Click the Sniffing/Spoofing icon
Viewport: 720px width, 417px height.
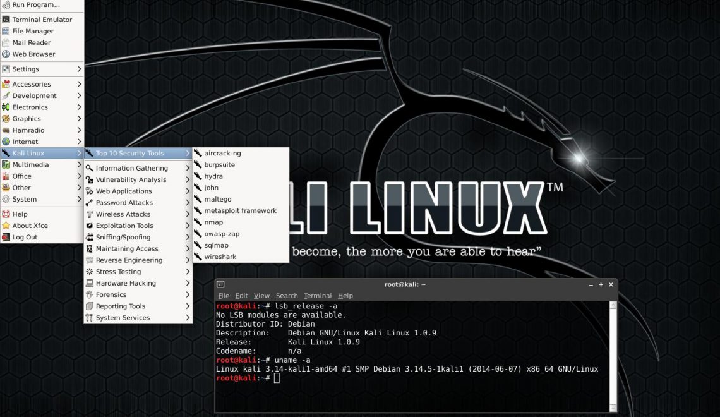tap(90, 237)
